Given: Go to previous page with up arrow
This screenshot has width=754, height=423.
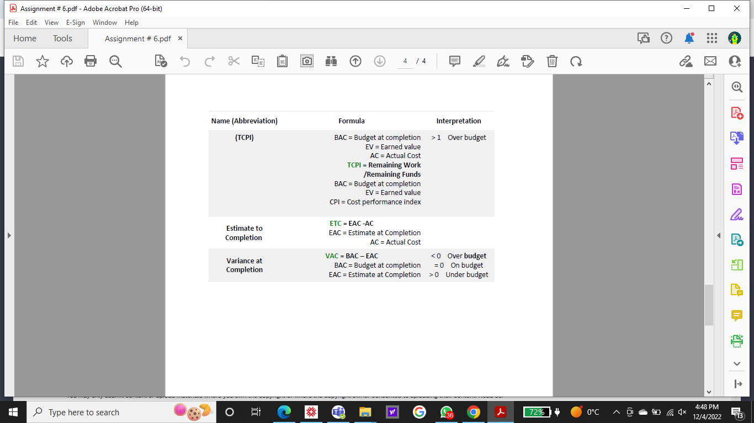Looking at the screenshot, I should [x=355, y=61].
